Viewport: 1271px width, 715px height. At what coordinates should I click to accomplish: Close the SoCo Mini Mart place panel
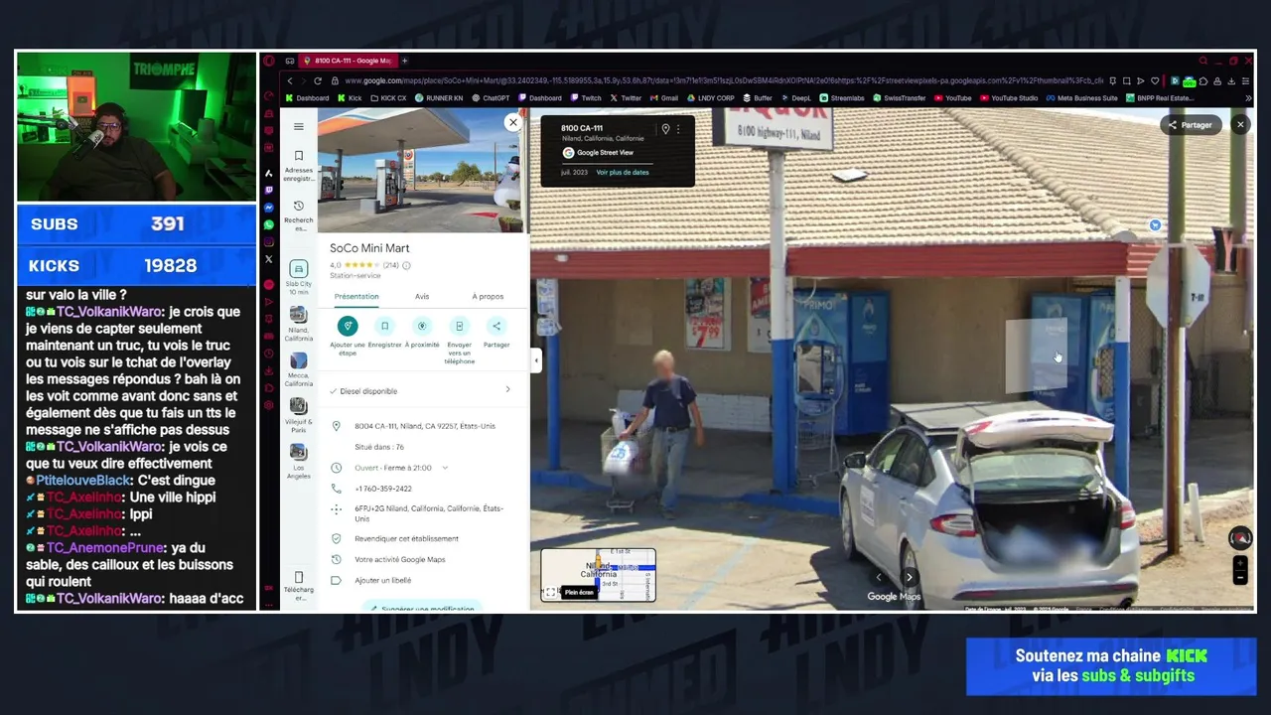click(512, 122)
